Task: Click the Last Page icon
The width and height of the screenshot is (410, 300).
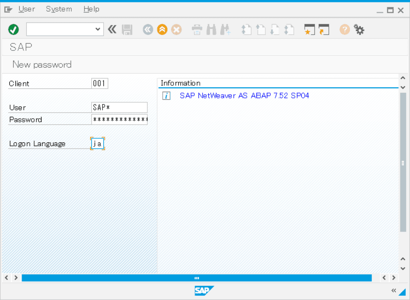Action: [289, 30]
